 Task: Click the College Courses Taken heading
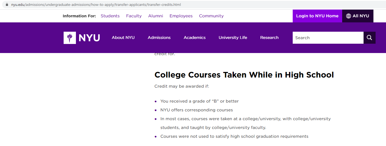244,75
